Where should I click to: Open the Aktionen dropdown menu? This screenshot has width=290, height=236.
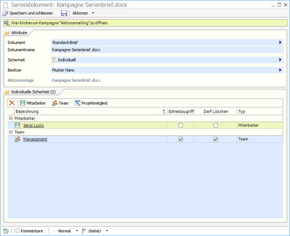[83, 13]
